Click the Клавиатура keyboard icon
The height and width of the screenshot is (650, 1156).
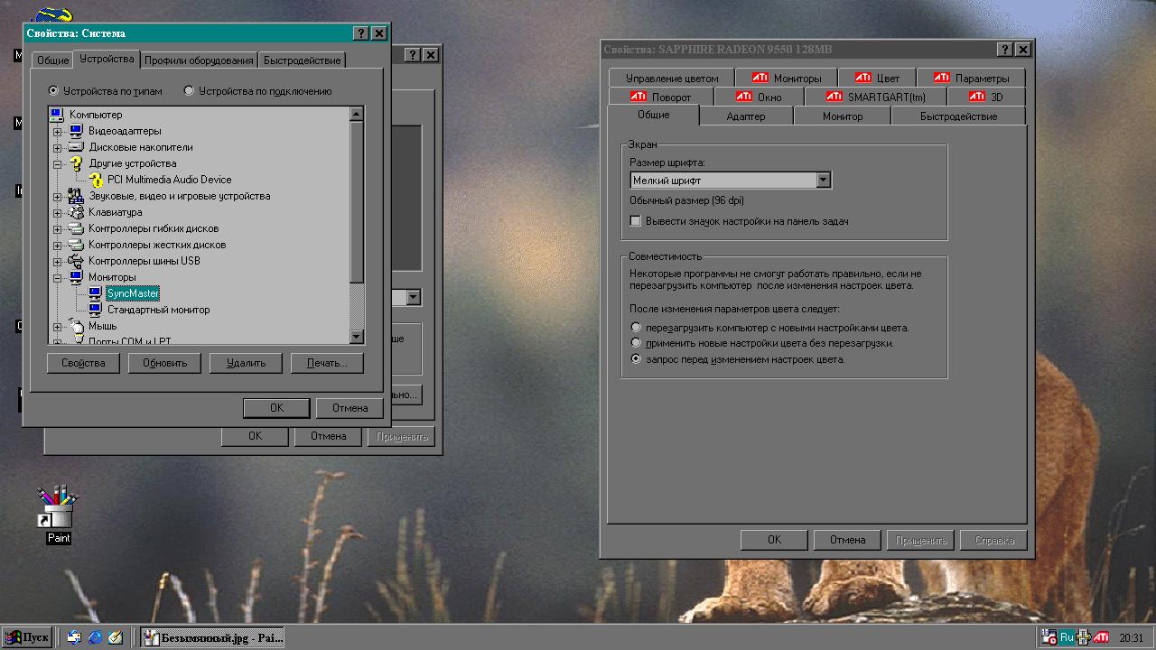76,212
